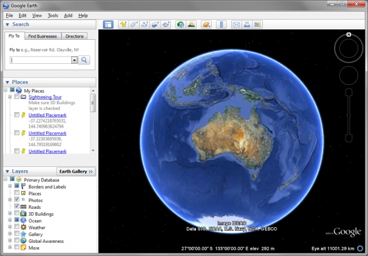Expand the Borders and Labels layer

(10, 186)
